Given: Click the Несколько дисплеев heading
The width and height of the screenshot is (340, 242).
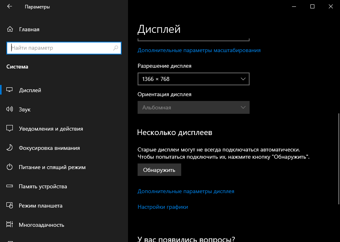Looking at the screenshot, I should pos(174,132).
